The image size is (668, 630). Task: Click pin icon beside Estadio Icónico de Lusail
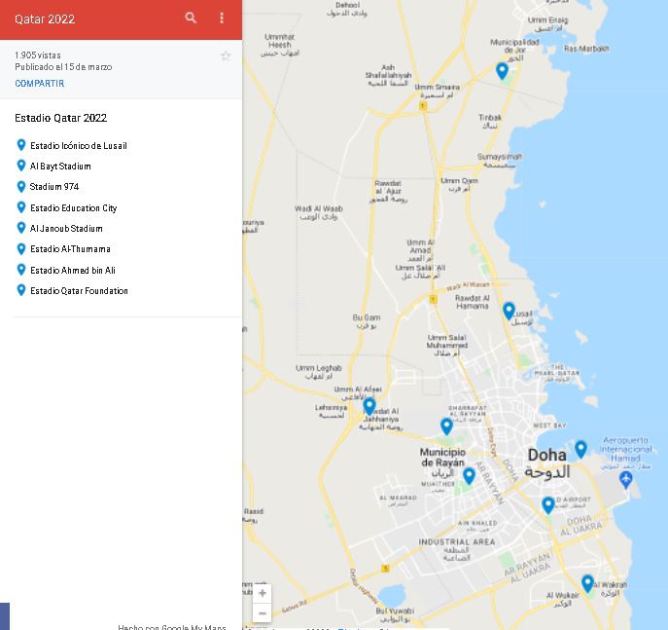click(x=20, y=144)
